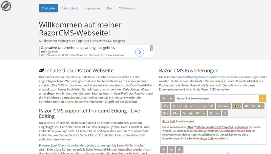Open the Ubuntu font family dropdown
Viewport: 271px width, 154px height.
click(x=223, y=106)
